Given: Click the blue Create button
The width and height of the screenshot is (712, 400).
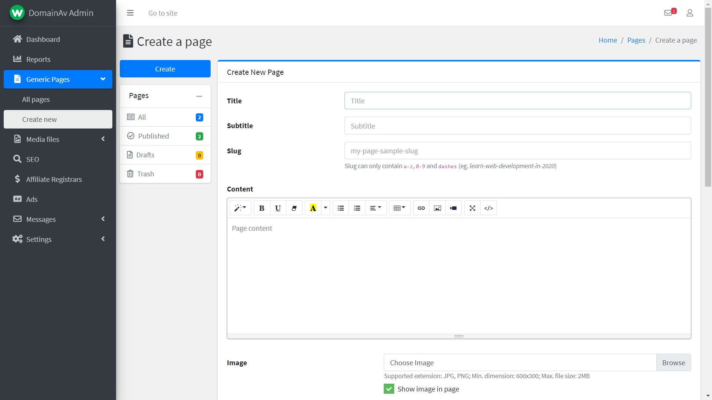Looking at the screenshot, I should point(165,69).
